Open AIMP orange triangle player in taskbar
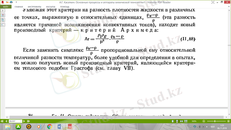The width and height of the screenshot is (231, 130). 29,127
